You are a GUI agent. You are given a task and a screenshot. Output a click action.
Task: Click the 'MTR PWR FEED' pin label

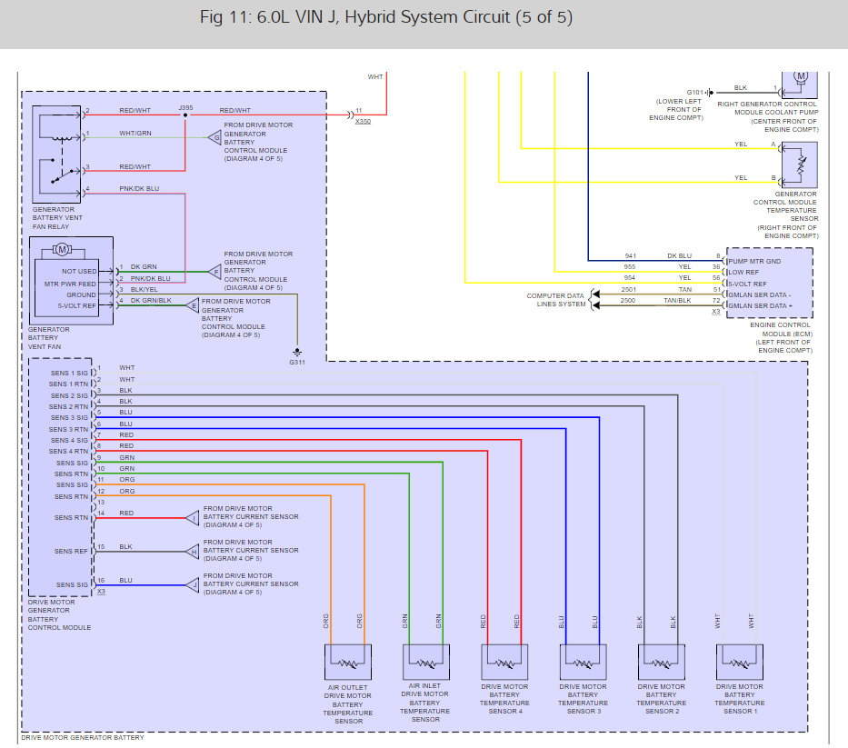click(x=70, y=284)
